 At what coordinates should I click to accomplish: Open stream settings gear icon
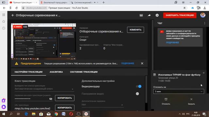pyautogui.click(x=157, y=15)
